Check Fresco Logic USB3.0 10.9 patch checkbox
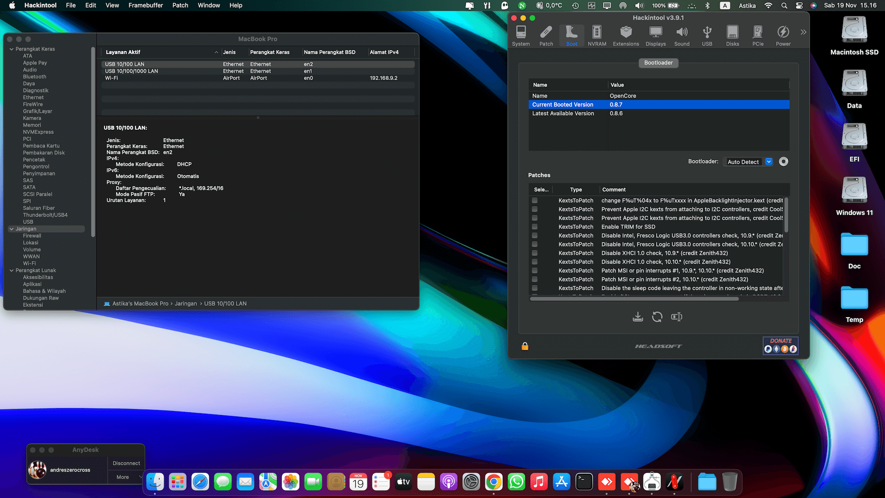The width and height of the screenshot is (885, 498). tap(535, 236)
